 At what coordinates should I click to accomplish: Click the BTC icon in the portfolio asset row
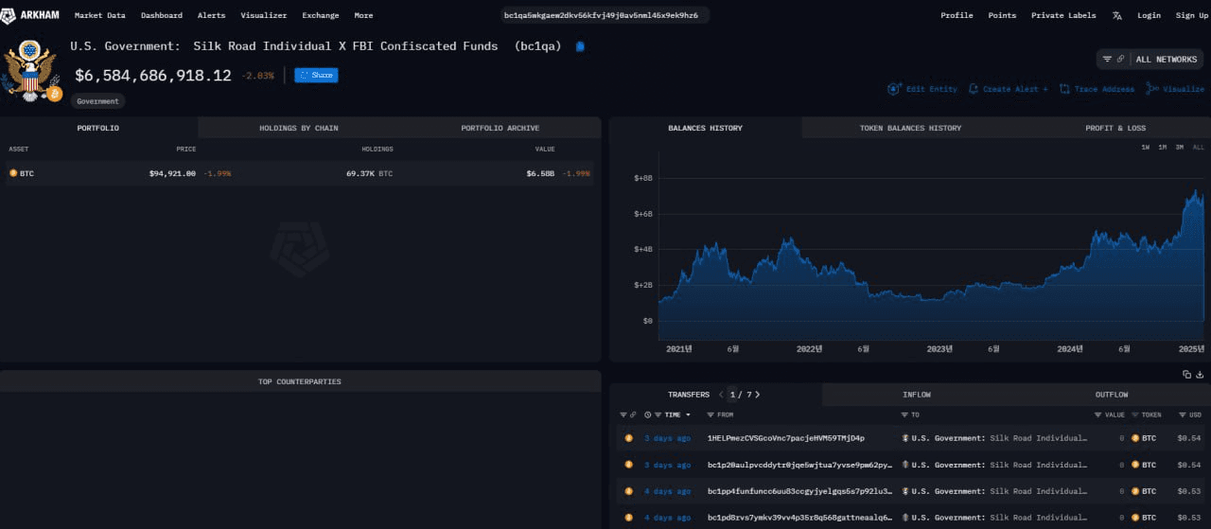tap(13, 173)
